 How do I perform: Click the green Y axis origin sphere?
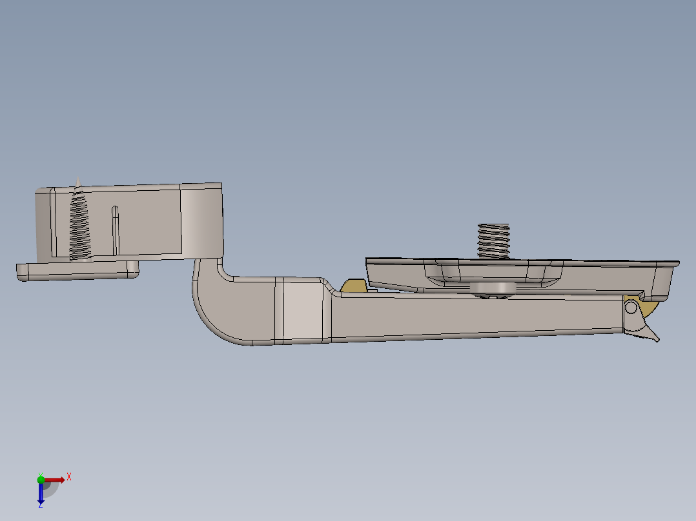point(41,480)
